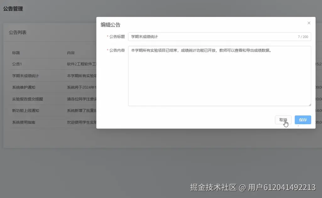322x198 pixels.
Task: Click the 编辑公告 dialog title
Action: (110, 24)
